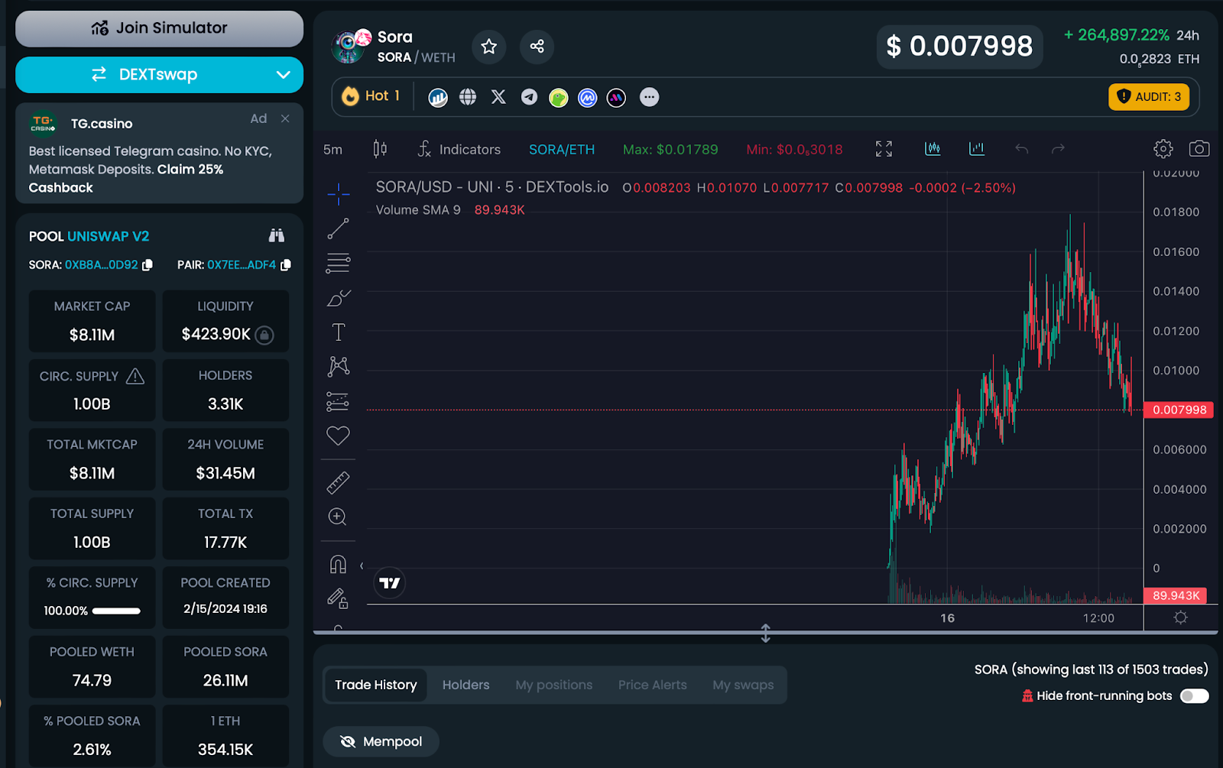Open chart settings gear icon
This screenshot has height=768, width=1223.
click(x=1163, y=149)
